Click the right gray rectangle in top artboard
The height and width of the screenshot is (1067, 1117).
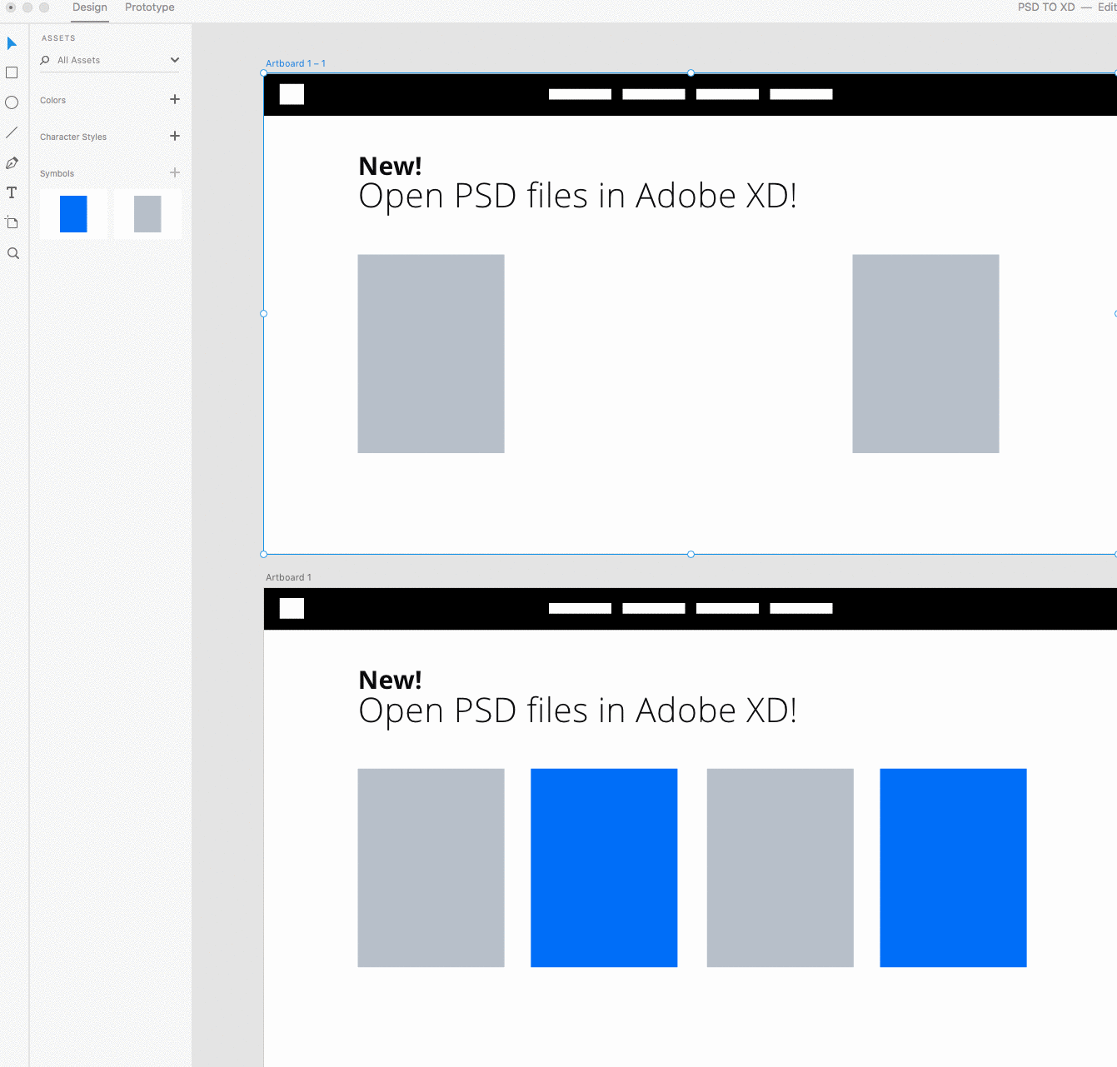925,354
